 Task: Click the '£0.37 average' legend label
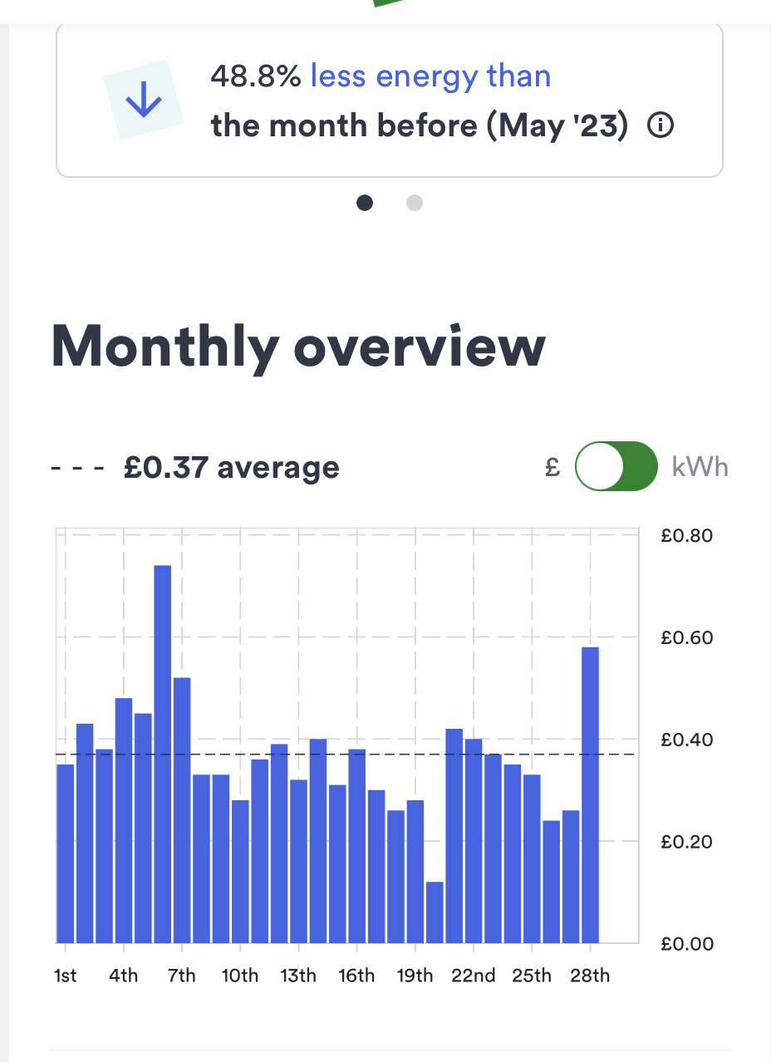[231, 468]
